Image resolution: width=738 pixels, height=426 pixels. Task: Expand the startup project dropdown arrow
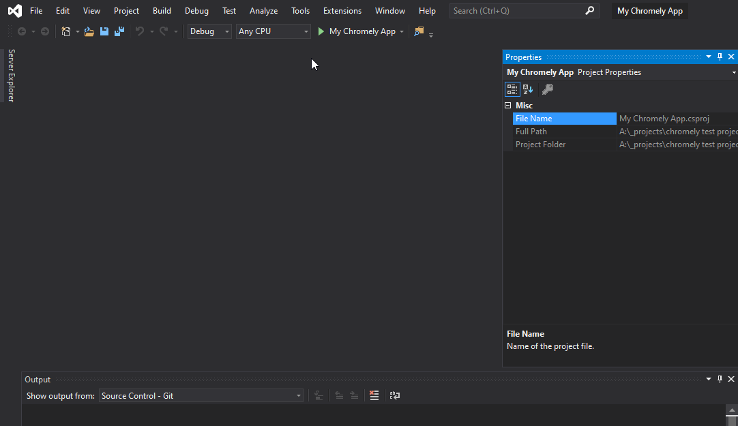click(x=402, y=31)
